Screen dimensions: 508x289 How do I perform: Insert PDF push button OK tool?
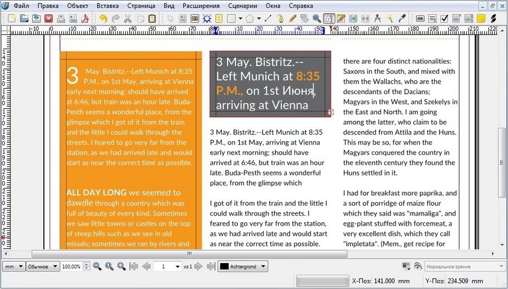coord(420,19)
